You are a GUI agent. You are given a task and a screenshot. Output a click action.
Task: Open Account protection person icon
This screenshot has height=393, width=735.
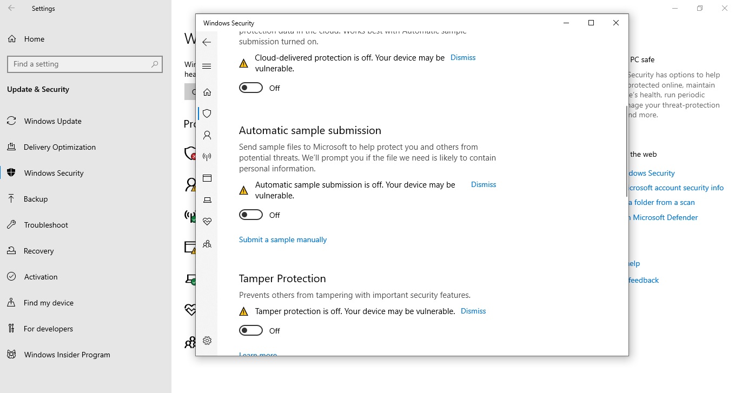point(207,135)
